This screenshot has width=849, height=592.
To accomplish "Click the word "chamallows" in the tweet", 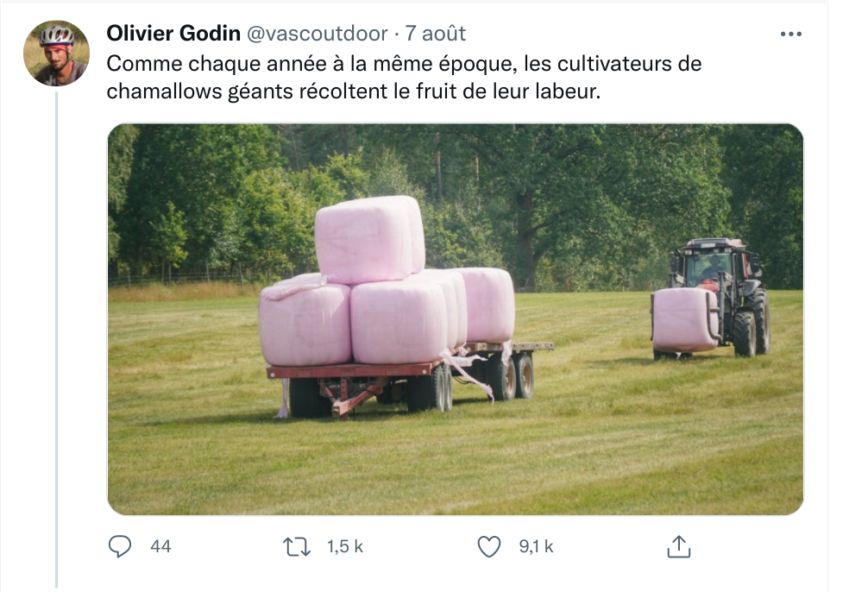I will click(164, 91).
